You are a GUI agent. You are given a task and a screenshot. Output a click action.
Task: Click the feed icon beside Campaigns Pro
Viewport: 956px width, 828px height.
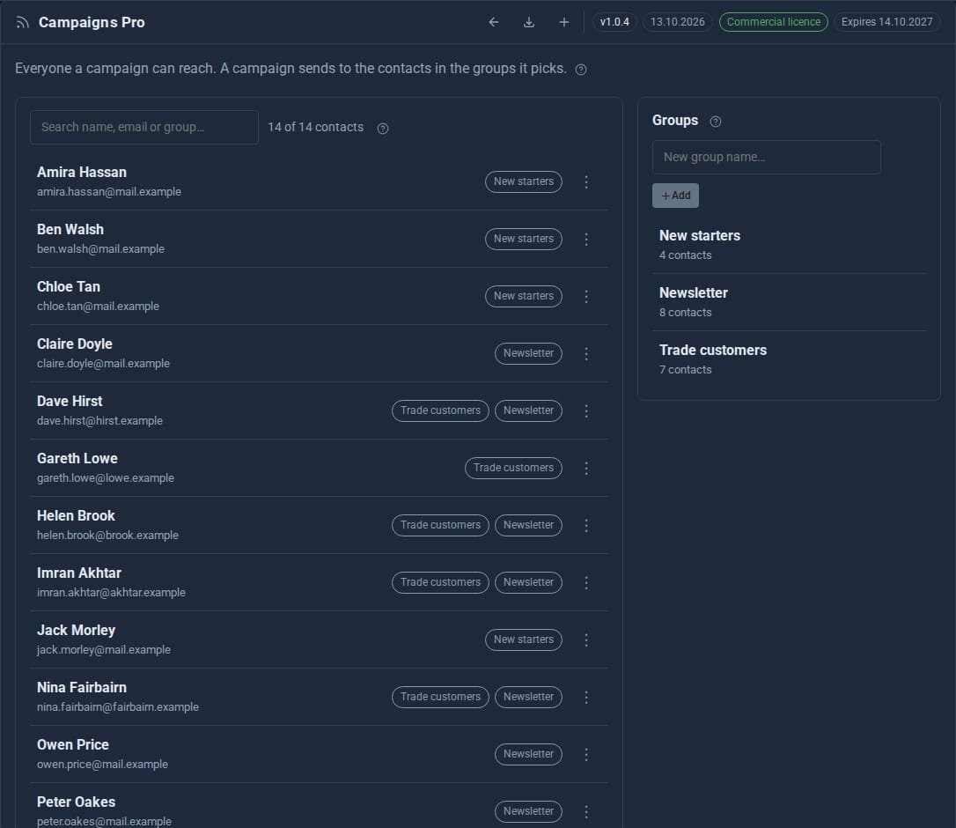click(23, 23)
